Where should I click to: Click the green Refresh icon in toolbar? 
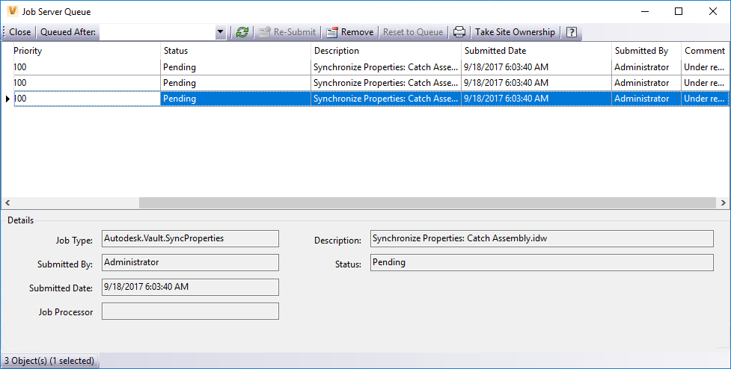[x=242, y=32]
